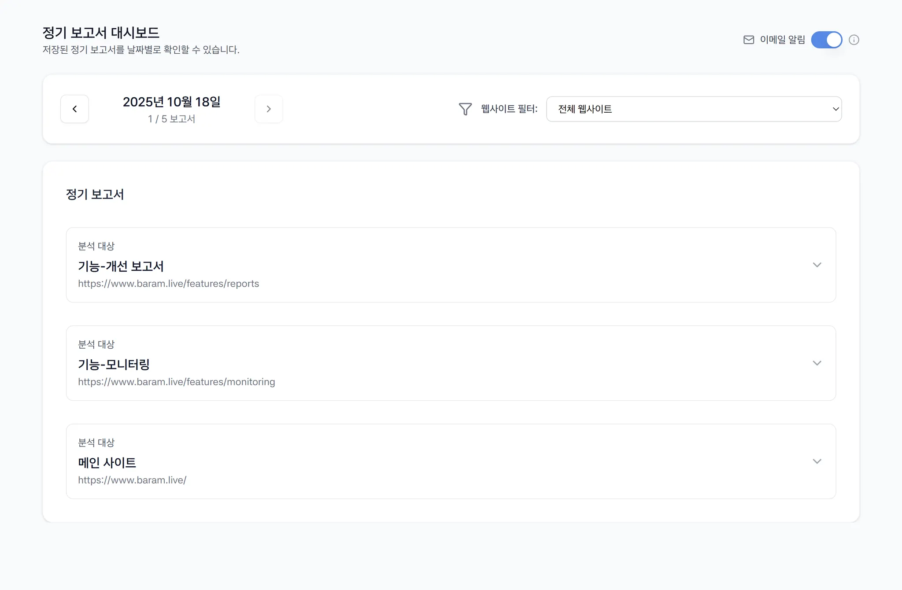The height and width of the screenshot is (590, 902).
Task: Click the 1 / 5 보고서 counter
Action: [171, 119]
